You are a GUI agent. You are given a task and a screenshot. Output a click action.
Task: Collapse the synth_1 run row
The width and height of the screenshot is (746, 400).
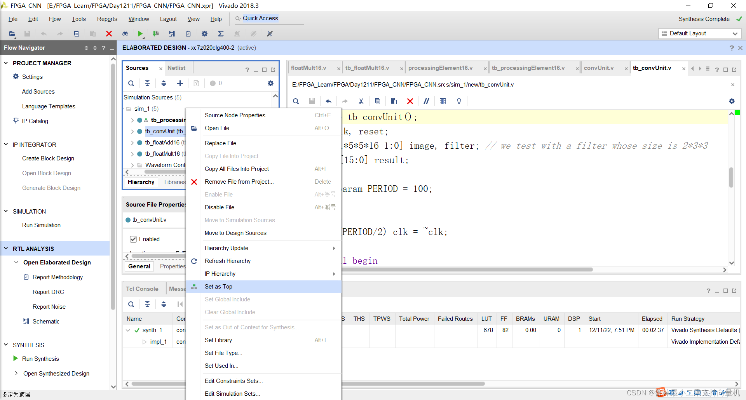tap(128, 330)
